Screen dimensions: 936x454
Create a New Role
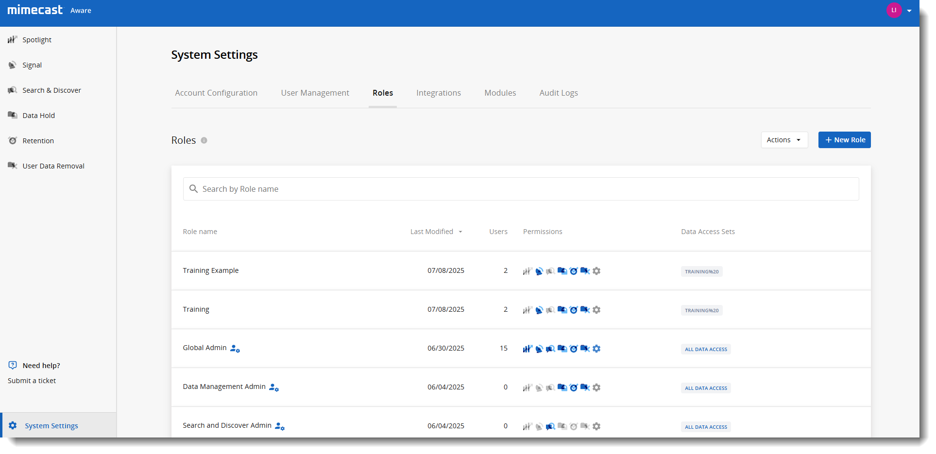[844, 140]
